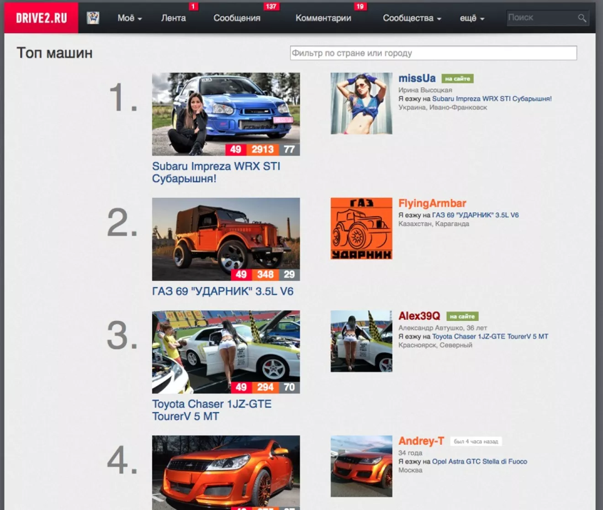This screenshot has width=603, height=510.
Task: Click the Лента notification badge
Action: pyautogui.click(x=193, y=6)
